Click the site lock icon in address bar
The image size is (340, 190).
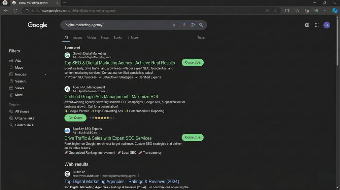click(x=27, y=10)
